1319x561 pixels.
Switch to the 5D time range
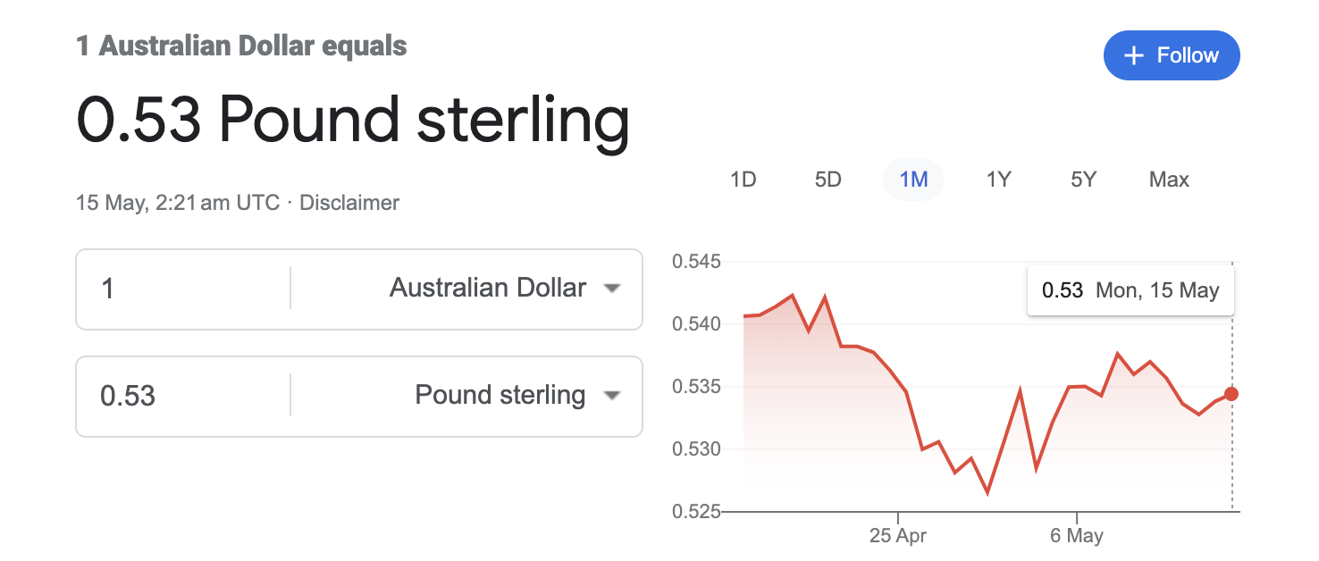828,180
